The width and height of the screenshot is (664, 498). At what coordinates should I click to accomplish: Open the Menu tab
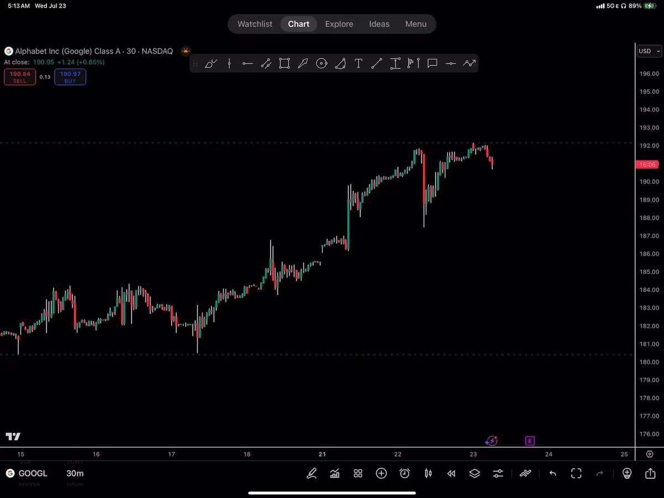point(416,24)
